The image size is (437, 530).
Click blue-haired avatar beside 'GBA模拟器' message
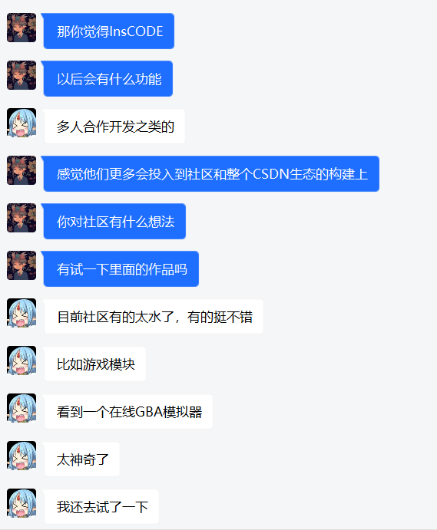[x=22, y=408]
